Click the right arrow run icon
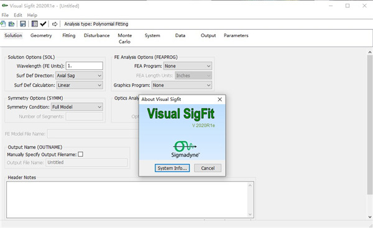Screen dimensions: 373x228 tap(55, 24)
